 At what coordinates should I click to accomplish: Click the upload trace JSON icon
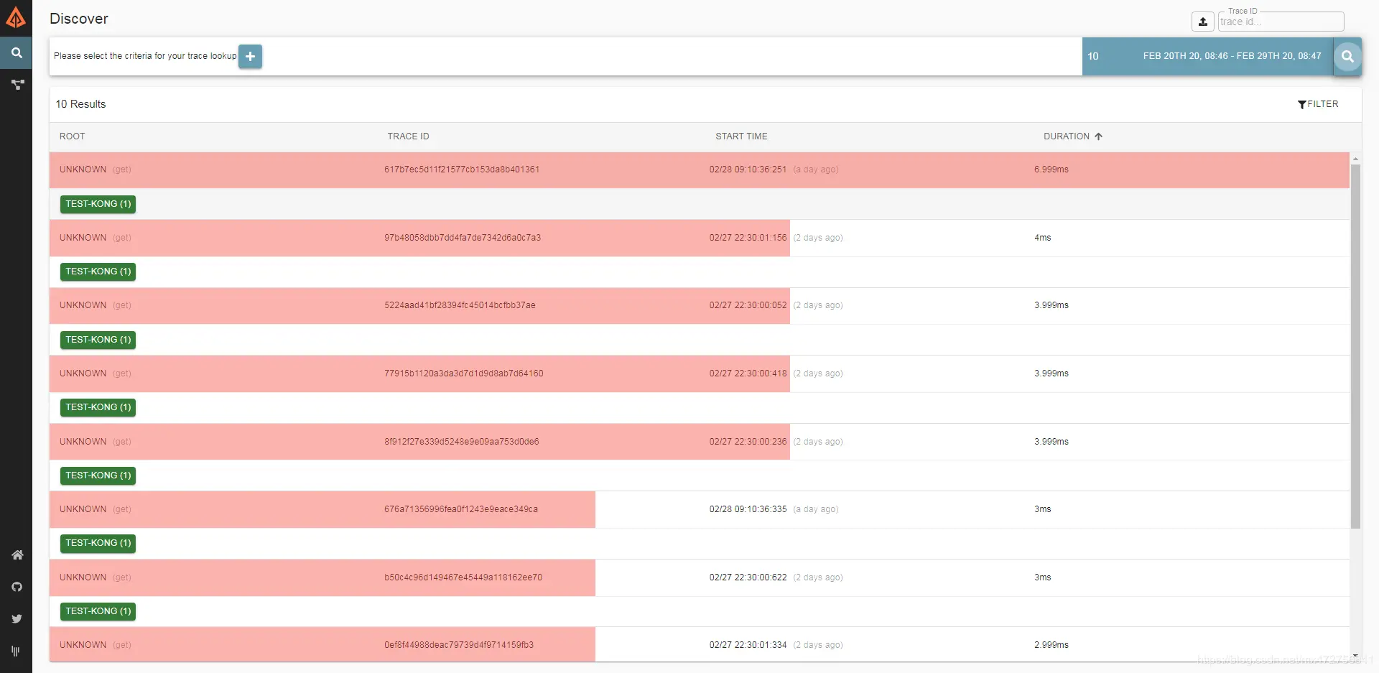[1203, 22]
